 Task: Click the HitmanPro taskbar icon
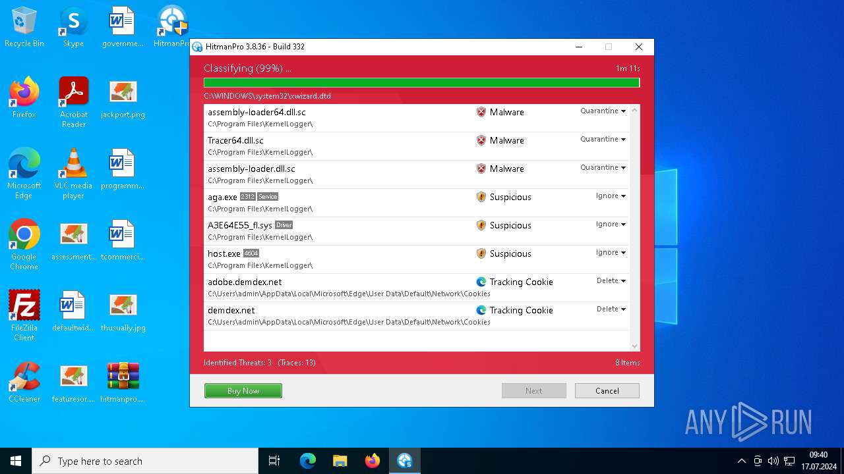(405, 461)
